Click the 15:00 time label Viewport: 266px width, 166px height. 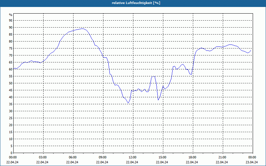pyautogui.click(x=163, y=157)
